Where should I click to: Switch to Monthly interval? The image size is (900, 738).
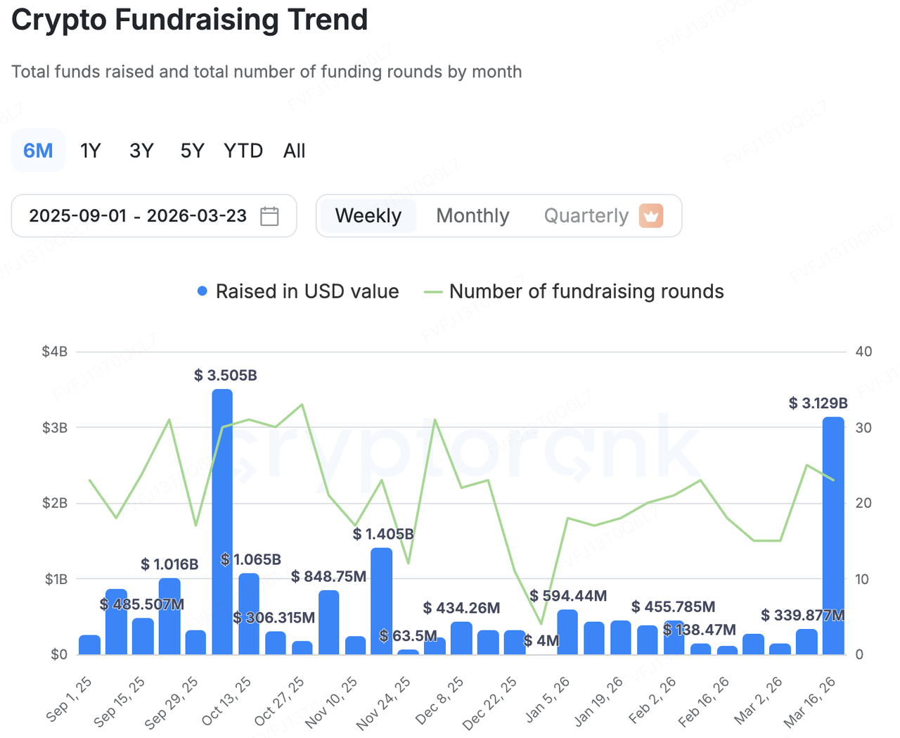[x=472, y=216]
